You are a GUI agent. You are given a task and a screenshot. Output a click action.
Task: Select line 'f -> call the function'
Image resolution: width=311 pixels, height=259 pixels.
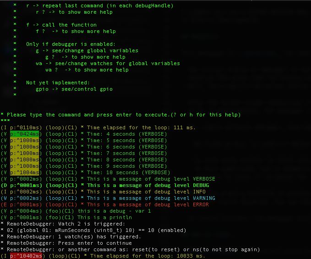pos(61,25)
